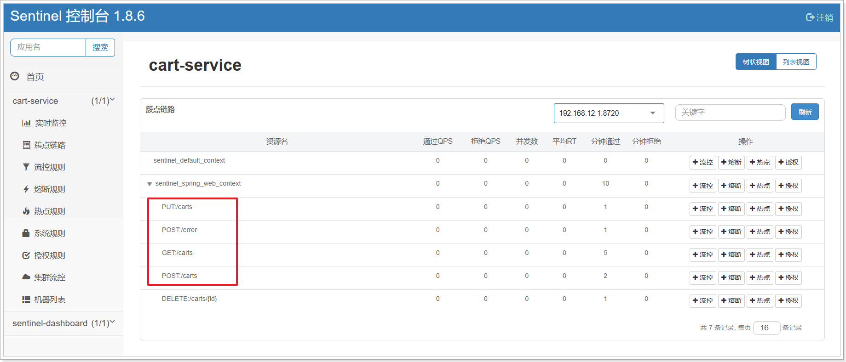Add 热点 rule for PUT:/carts

[x=760, y=209]
